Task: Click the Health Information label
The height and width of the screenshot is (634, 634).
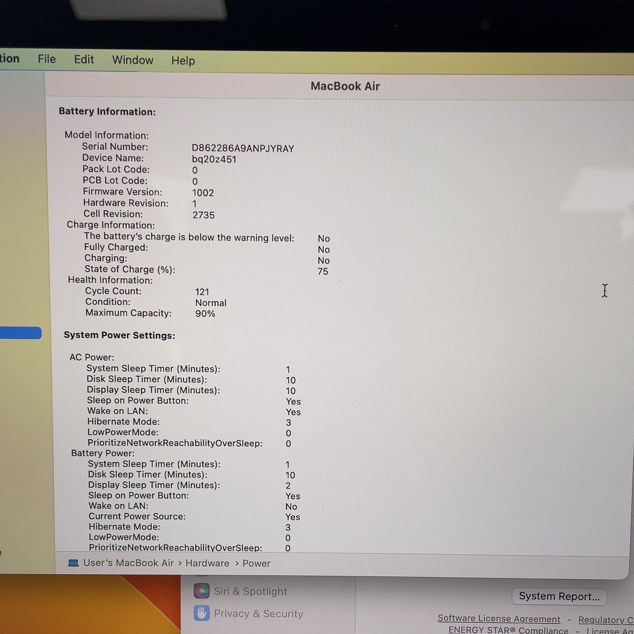Action: point(110,279)
